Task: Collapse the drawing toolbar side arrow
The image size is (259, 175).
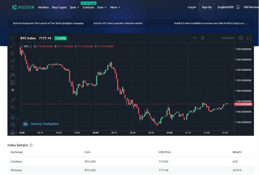Action: (x=18, y=119)
